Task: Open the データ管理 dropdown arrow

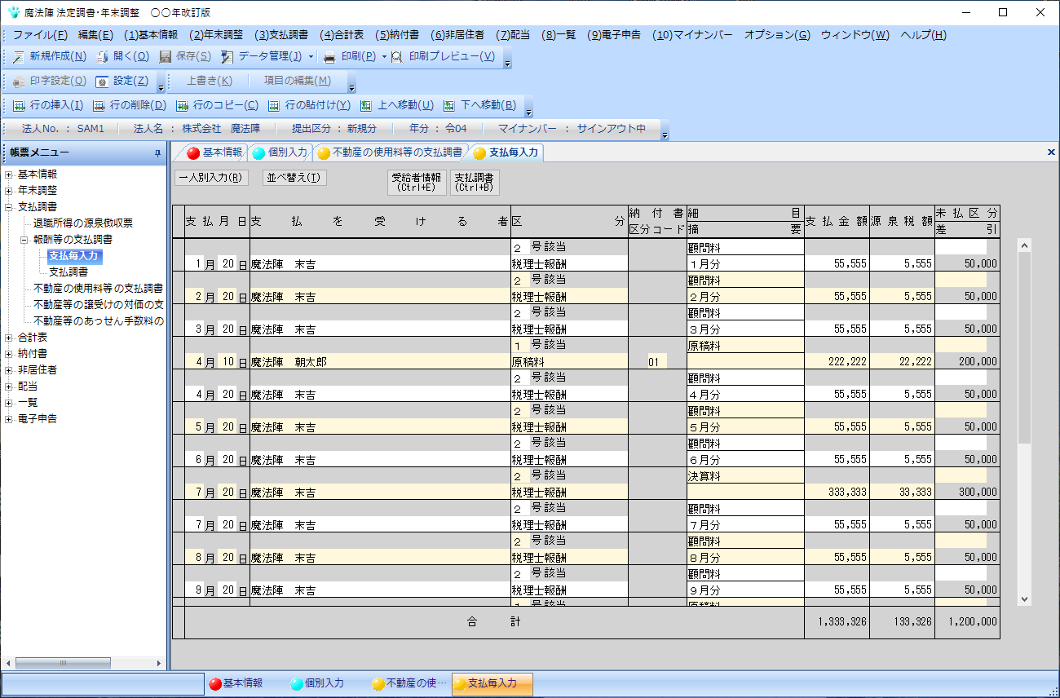Action: (x=311, y=57)
